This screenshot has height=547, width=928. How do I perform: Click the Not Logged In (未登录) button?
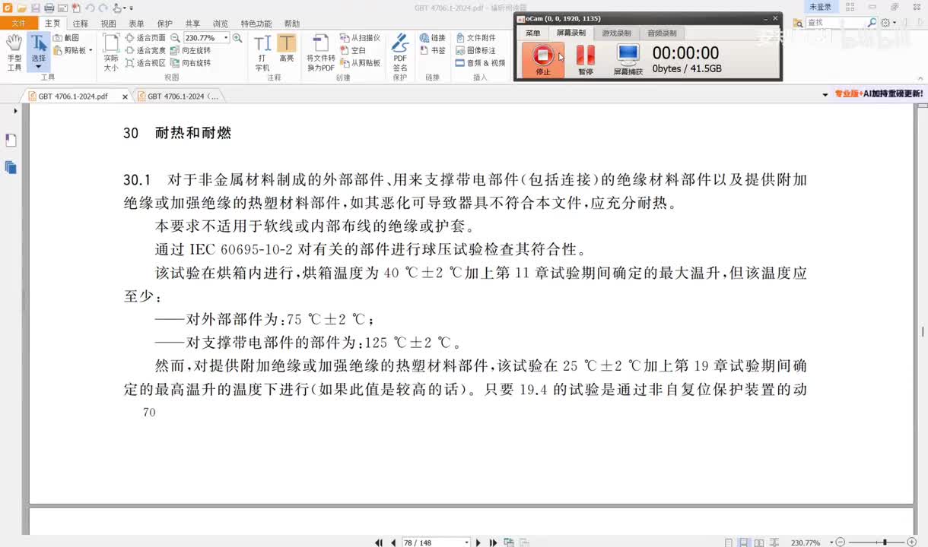(x=821, y=7)
